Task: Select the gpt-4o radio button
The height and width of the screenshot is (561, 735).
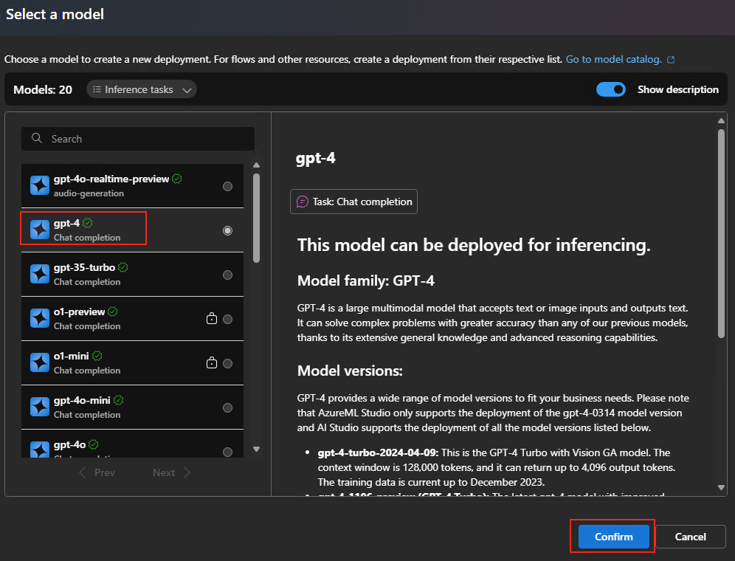Action: coord(228,452)
